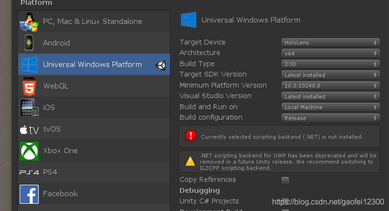Open the Build configuration dropdown showing Release
389x211 pixels.
pos(331,118)
